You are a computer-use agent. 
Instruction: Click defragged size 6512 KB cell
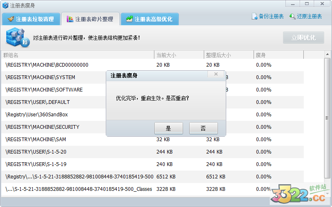(216, 177)
